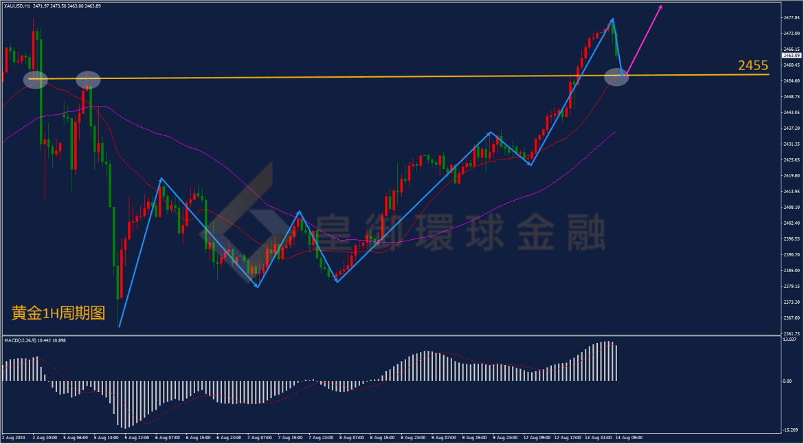Select the 13 Aug 09:00 time axis label
Screen dimensions: 804x444
pyautogui.click(x=629, y=438)
